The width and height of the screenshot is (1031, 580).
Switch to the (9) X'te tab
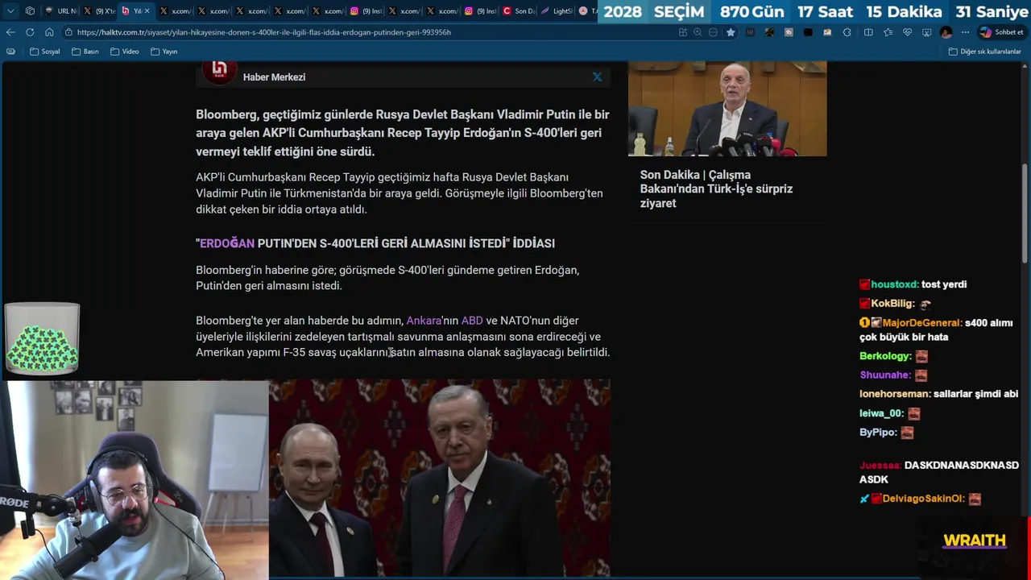100,11
